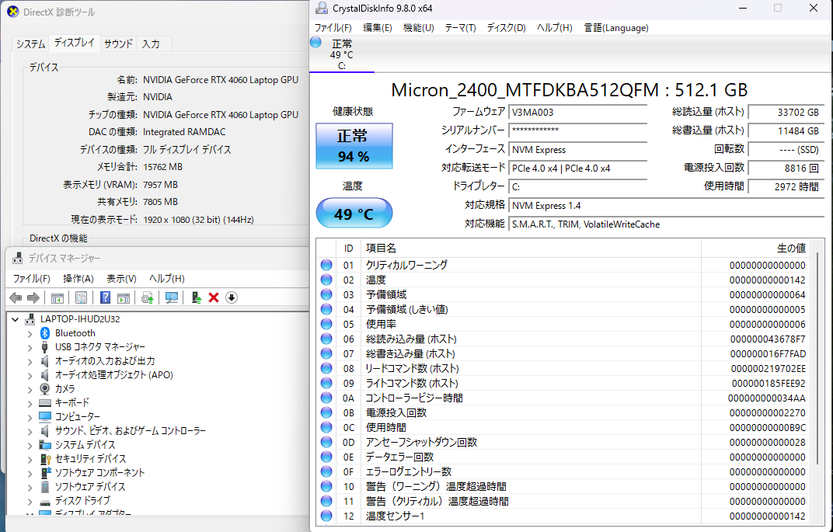Switch to サウンド tab in DirectX tool
The width and height of the screenshot is (833, 532).
click(118, 44)
